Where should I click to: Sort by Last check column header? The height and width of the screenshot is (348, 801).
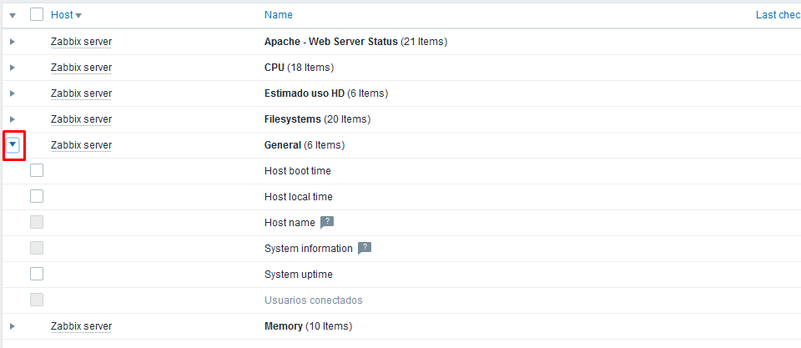[x=778, y=15]
